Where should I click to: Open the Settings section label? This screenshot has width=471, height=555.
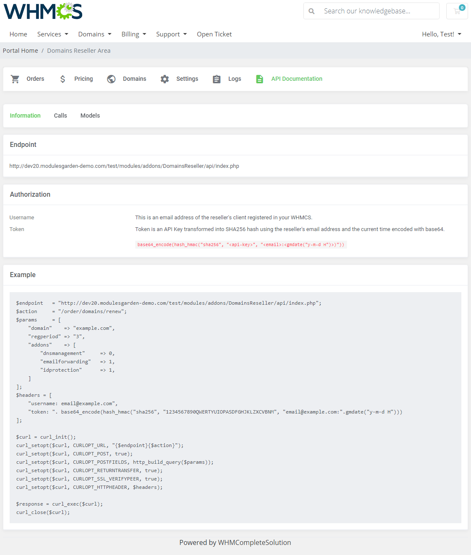(187, 79)
